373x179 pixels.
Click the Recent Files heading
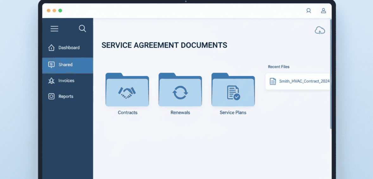tap(279, 67)
